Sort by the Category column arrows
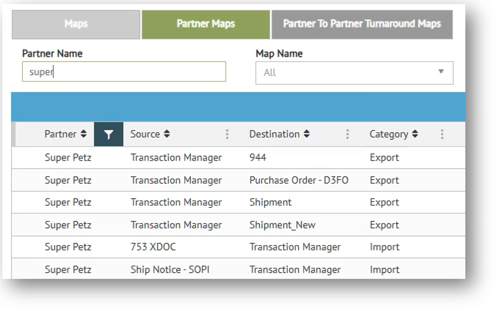The height and width of the screenshot is (320, 496). (x=415, y=134)
